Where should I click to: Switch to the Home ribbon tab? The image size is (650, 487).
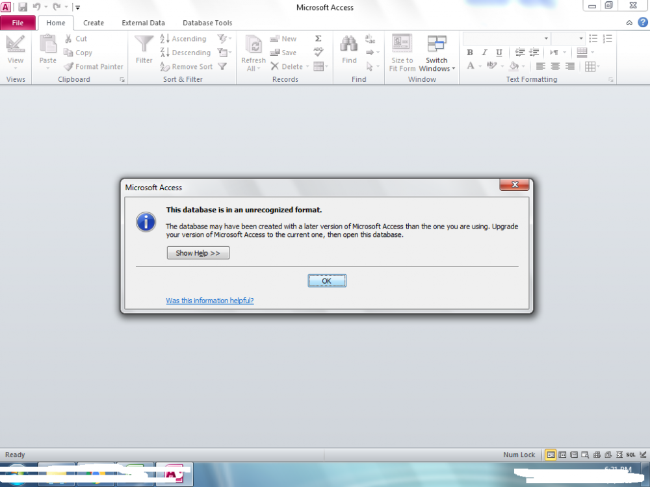pyautogui.click(x=55, y=23)
